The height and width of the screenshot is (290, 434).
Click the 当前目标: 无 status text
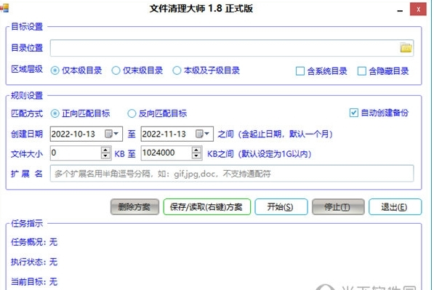[34, 282]
